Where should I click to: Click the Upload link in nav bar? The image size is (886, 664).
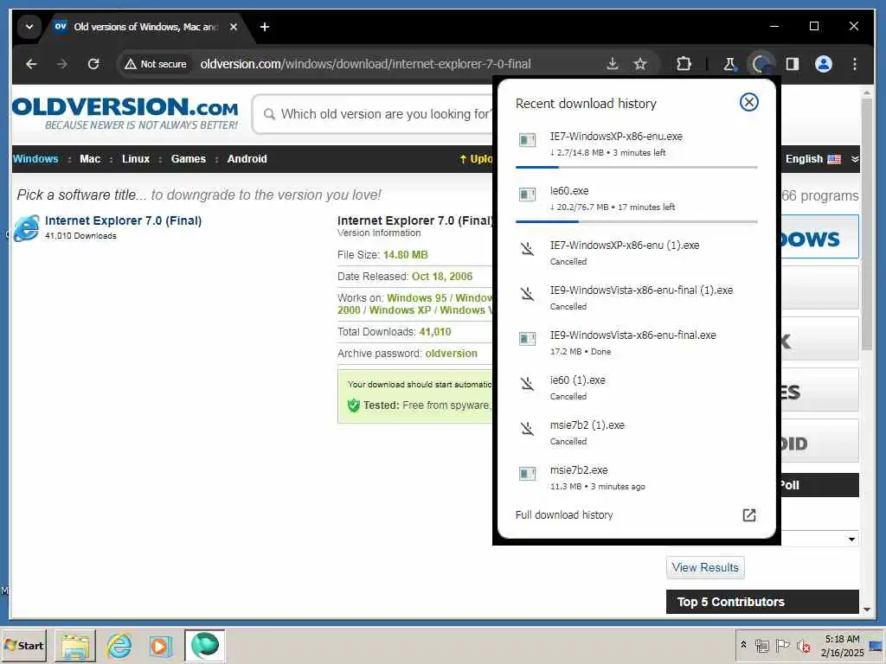pyautogui.click(x=476, y=159)
